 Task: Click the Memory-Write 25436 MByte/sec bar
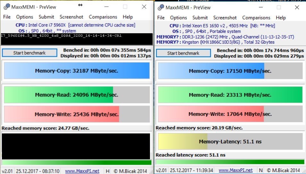point(77,114)
